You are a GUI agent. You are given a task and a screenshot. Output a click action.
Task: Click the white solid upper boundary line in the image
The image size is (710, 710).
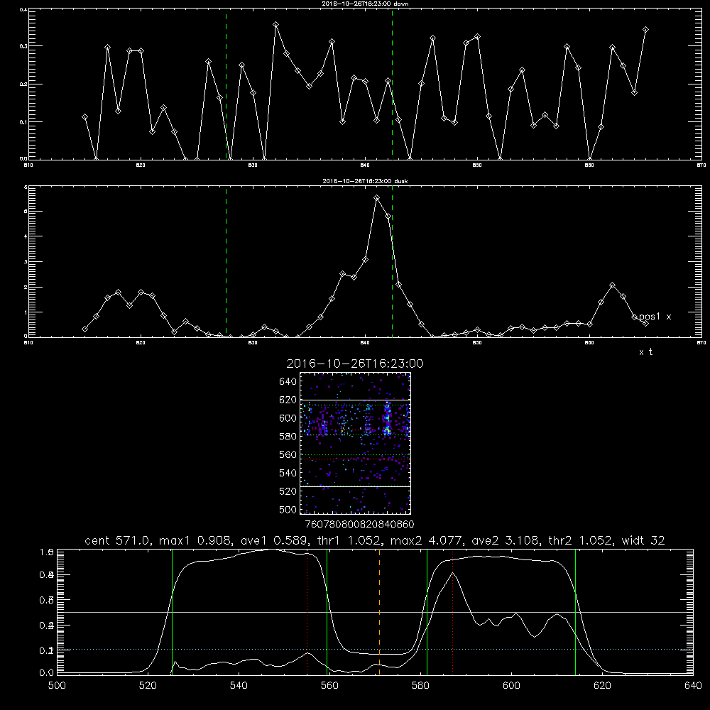[355, 400]
